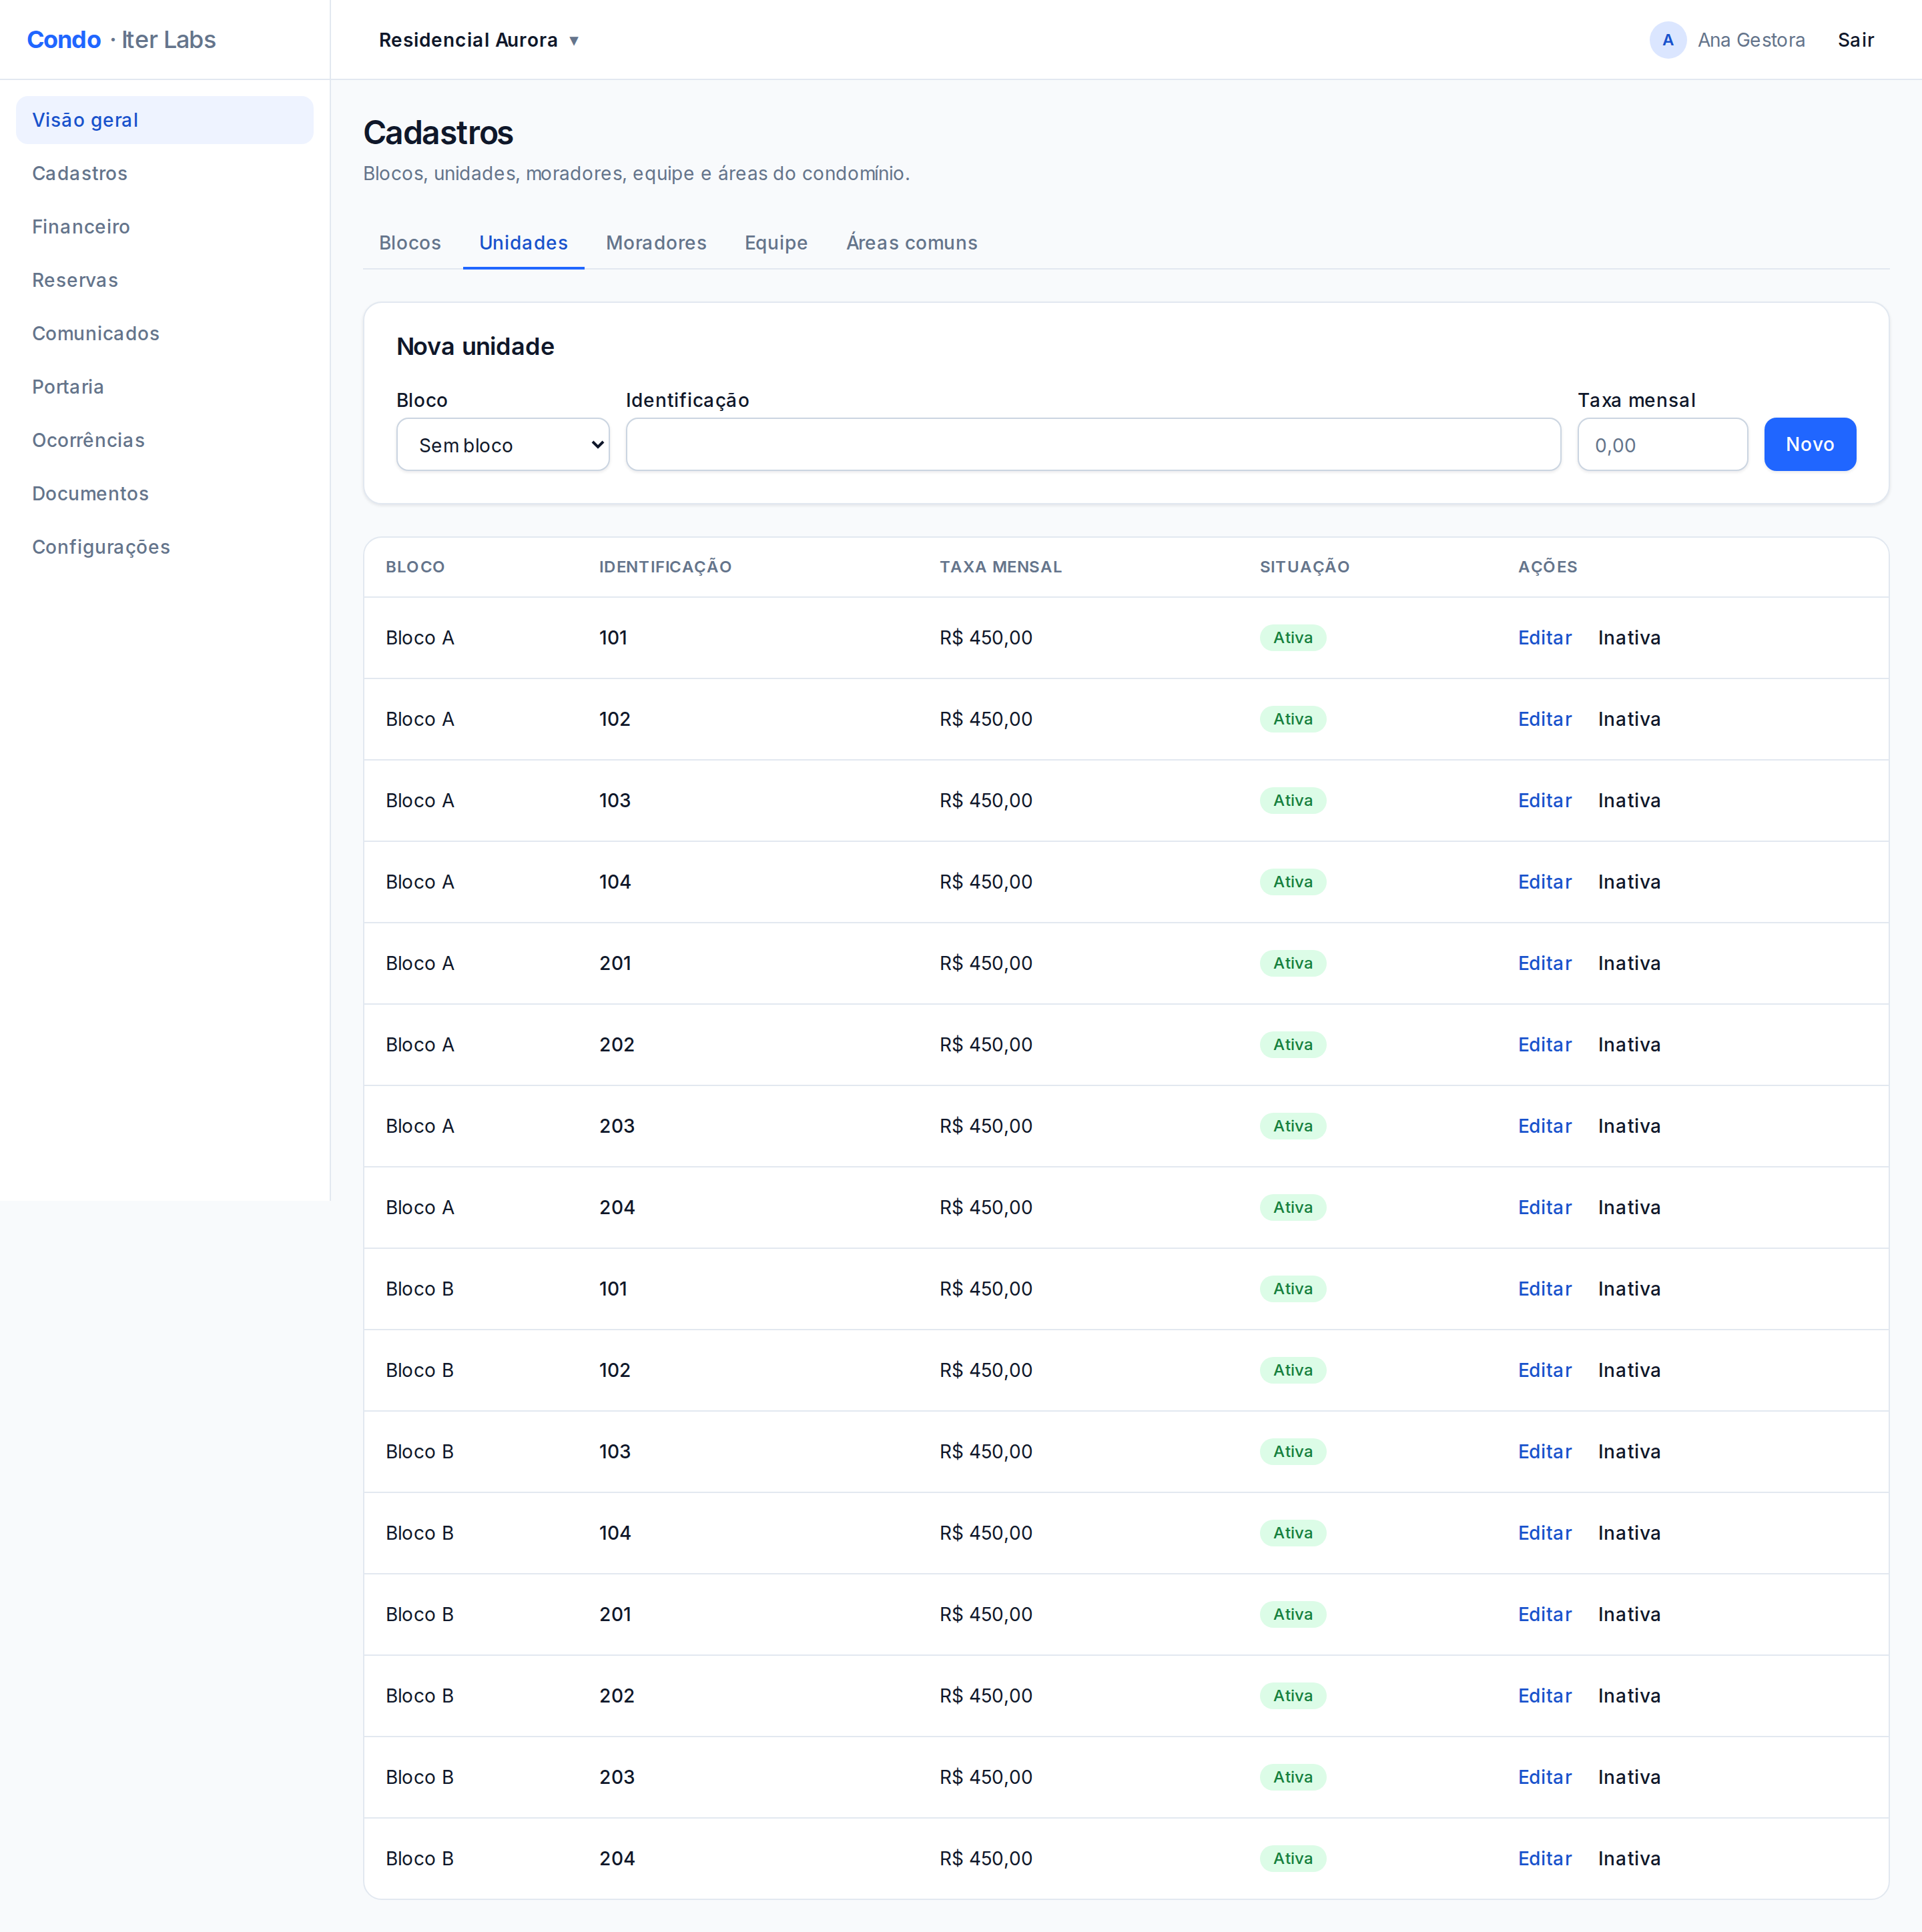Click Inativa for Bloco A 203
1922x1932 pixels.
pyautogui.click(x=1629, y=1126)
